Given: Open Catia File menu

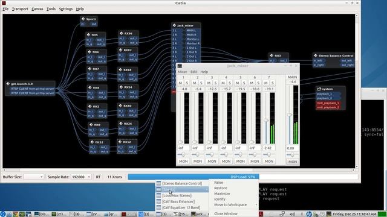Looking at the screenshot, I should [x=5, y=9].
